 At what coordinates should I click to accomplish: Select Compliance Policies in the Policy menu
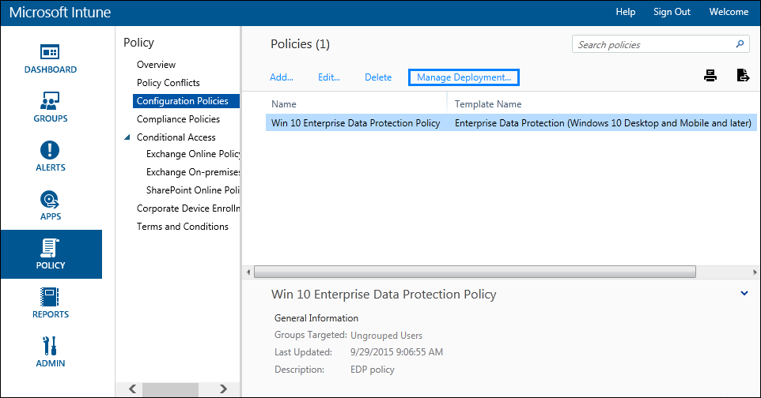(178, 119)
